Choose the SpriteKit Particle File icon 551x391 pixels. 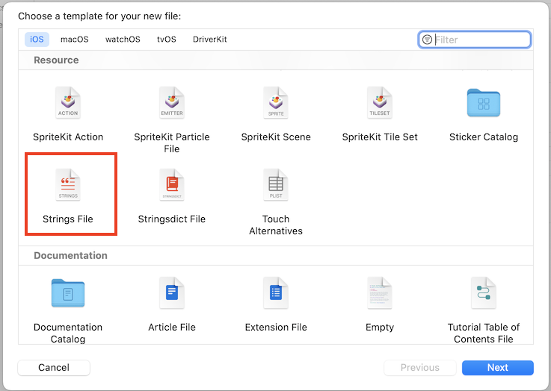tap(172, 103)
